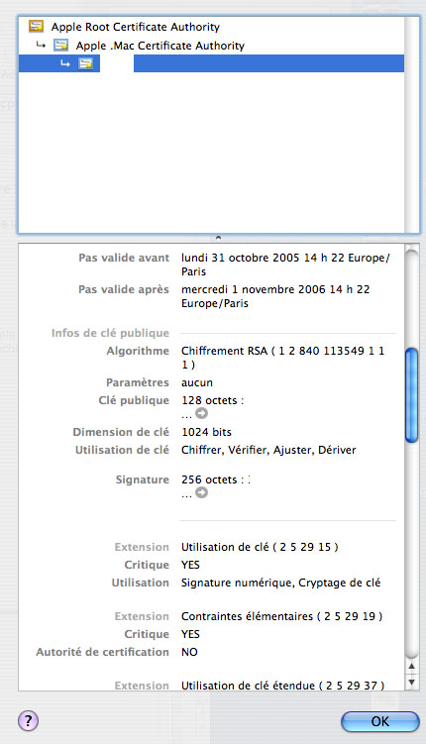Click the 'Signature' field label
The image size is (426, 744).
click(x=143, y=479)
